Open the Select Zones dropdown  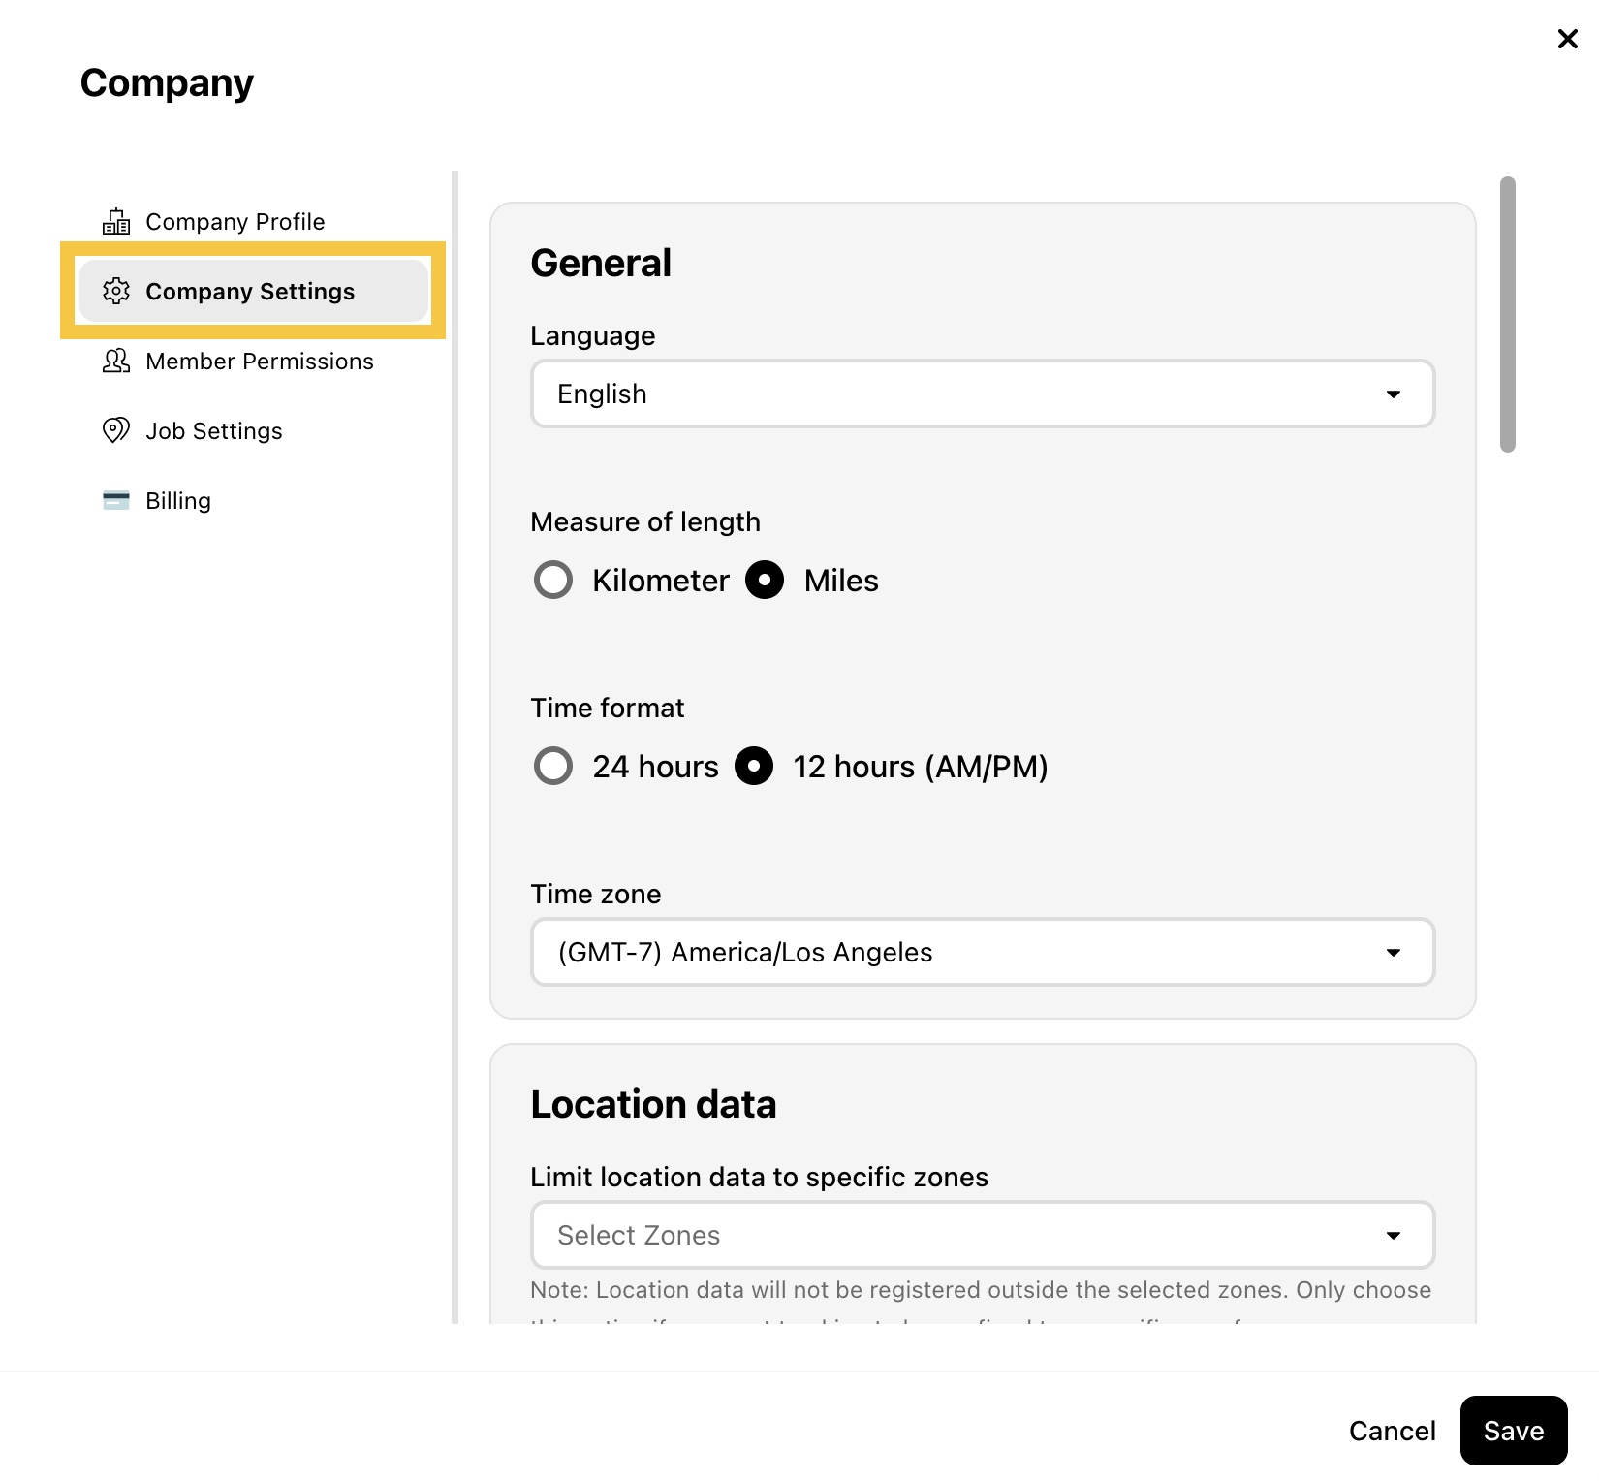pos(983,1235)
